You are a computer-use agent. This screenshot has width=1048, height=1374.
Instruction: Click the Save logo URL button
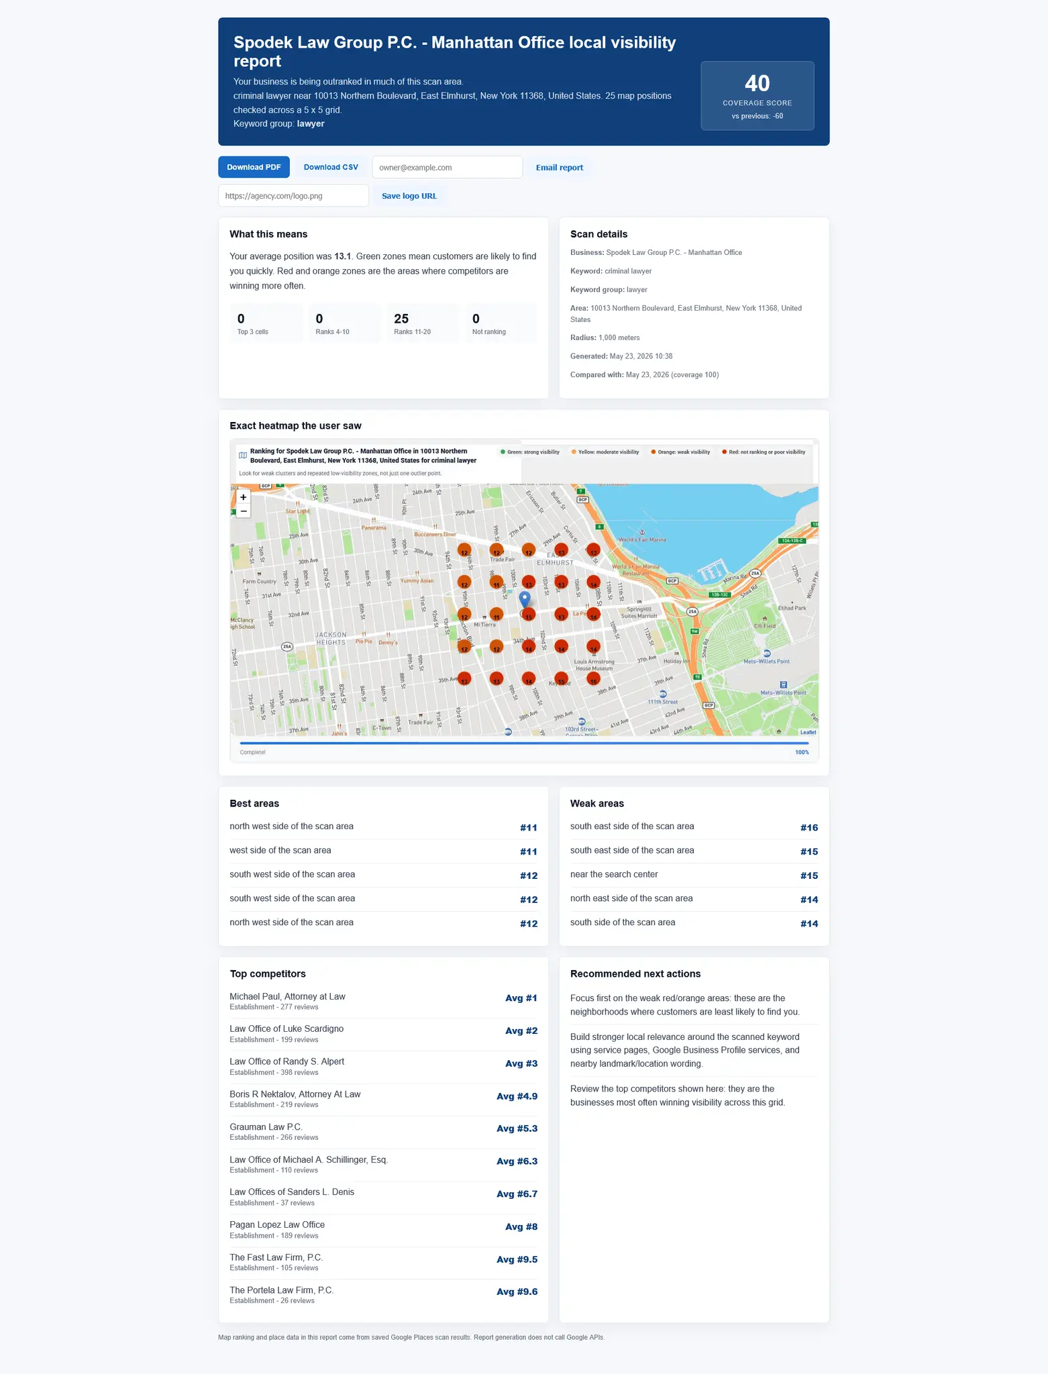click(409, 196)
